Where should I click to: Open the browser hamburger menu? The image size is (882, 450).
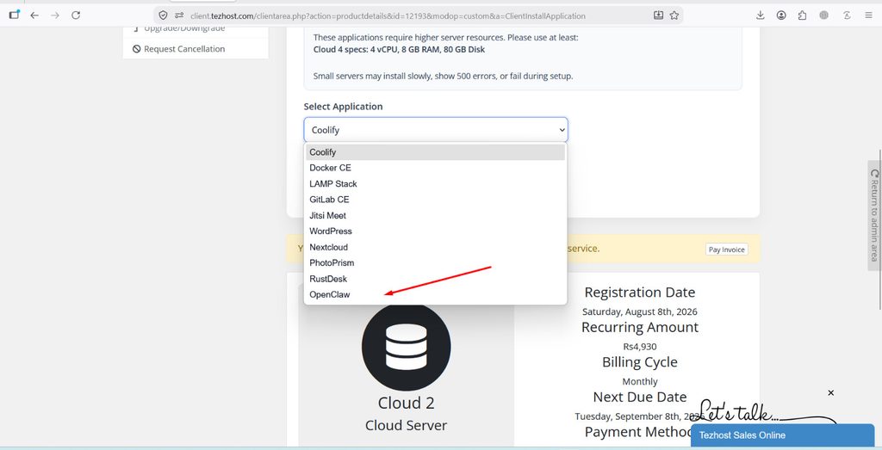[868, 15]
